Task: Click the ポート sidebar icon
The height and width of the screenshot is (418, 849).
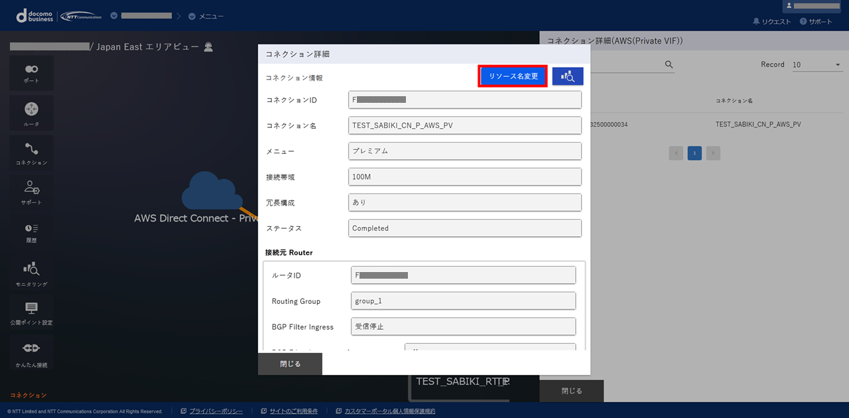Action: [31, 73]
